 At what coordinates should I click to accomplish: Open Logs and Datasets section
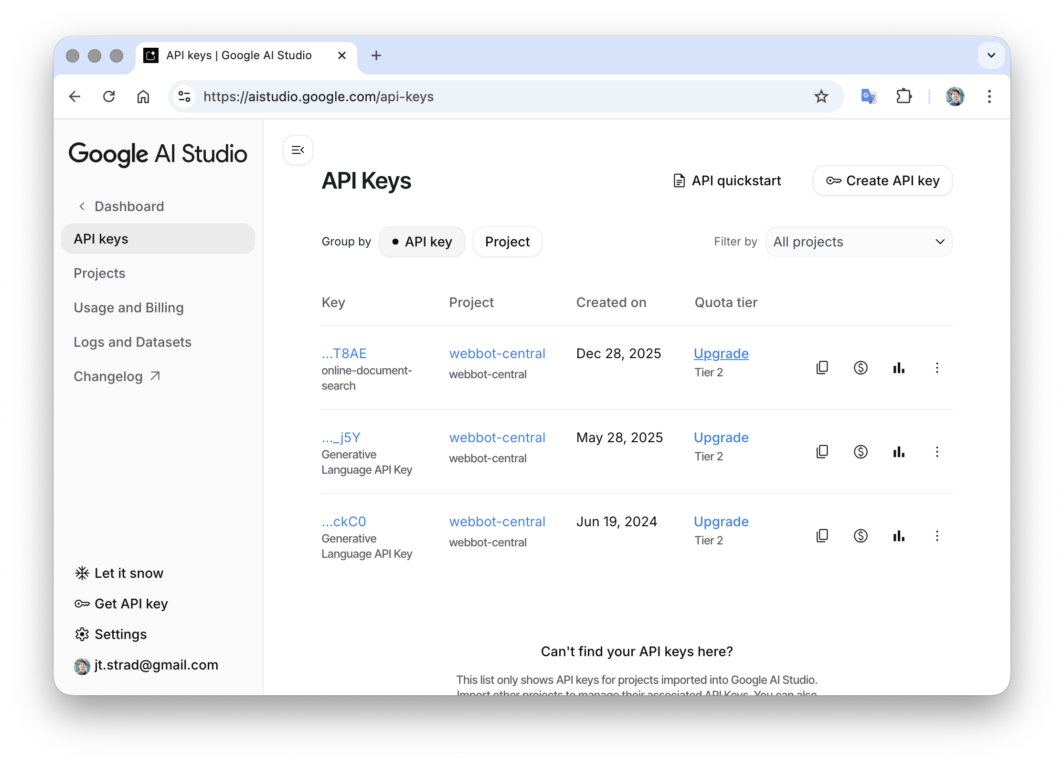[132, 342]
